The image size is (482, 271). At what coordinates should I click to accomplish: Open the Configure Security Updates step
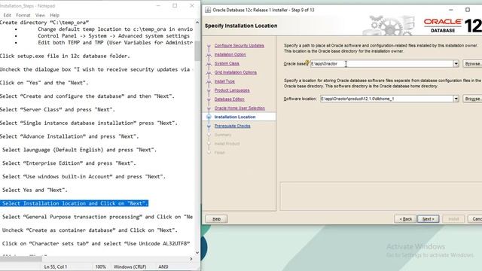(239, 45)
